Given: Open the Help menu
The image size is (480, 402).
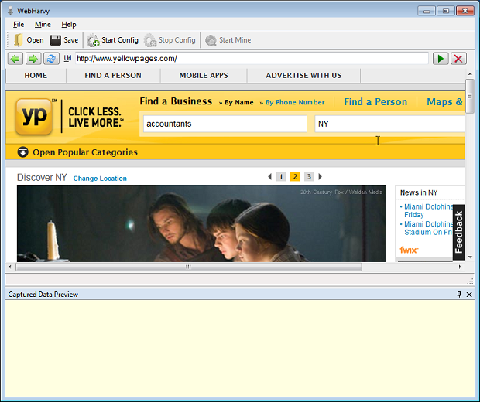Looking at the screenshot, I should [x=69, y=25].
